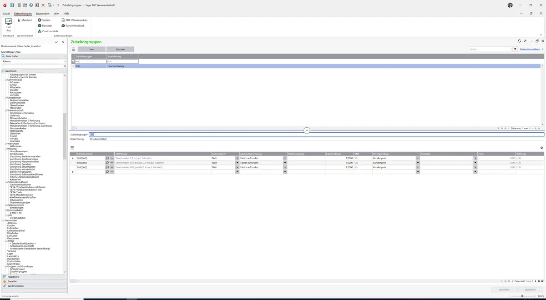Open article lookup for row 10300002
The height and width of the screenshot is (300, 546).
point(107,167)
